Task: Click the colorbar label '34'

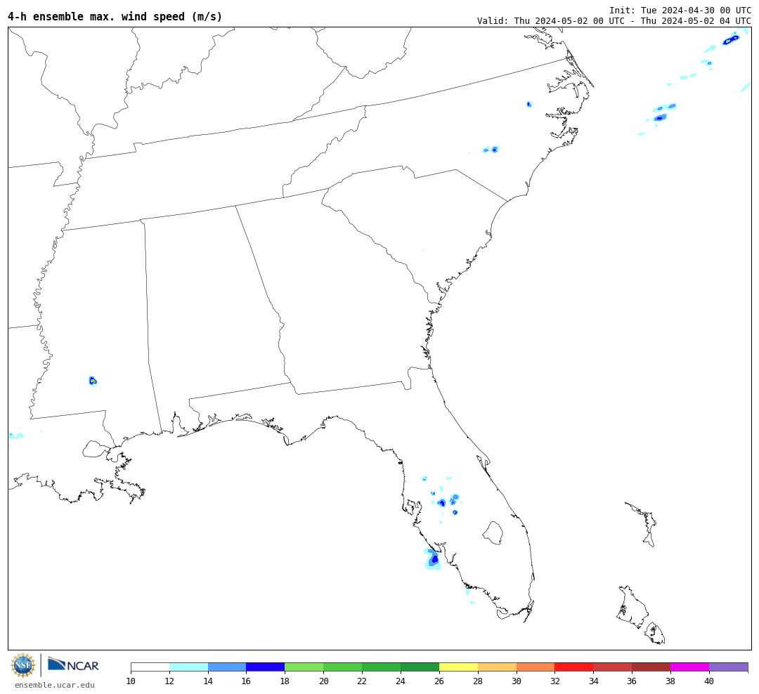Action: pos(593,681)
